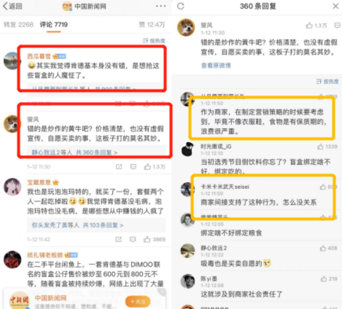Follow 中国新闻网 with the +关注 button
This screenshot has height=309, width=342.
(x=138, y=302)
